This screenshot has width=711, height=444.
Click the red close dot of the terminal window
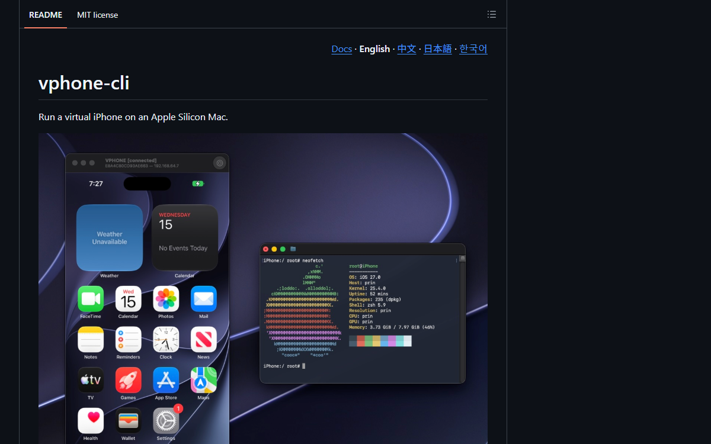pos(265,249)
